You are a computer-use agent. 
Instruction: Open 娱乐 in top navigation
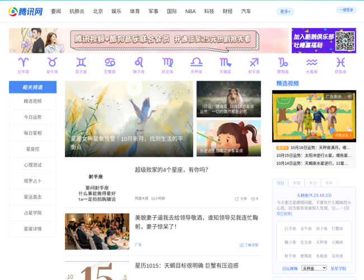tap(116, 11)
